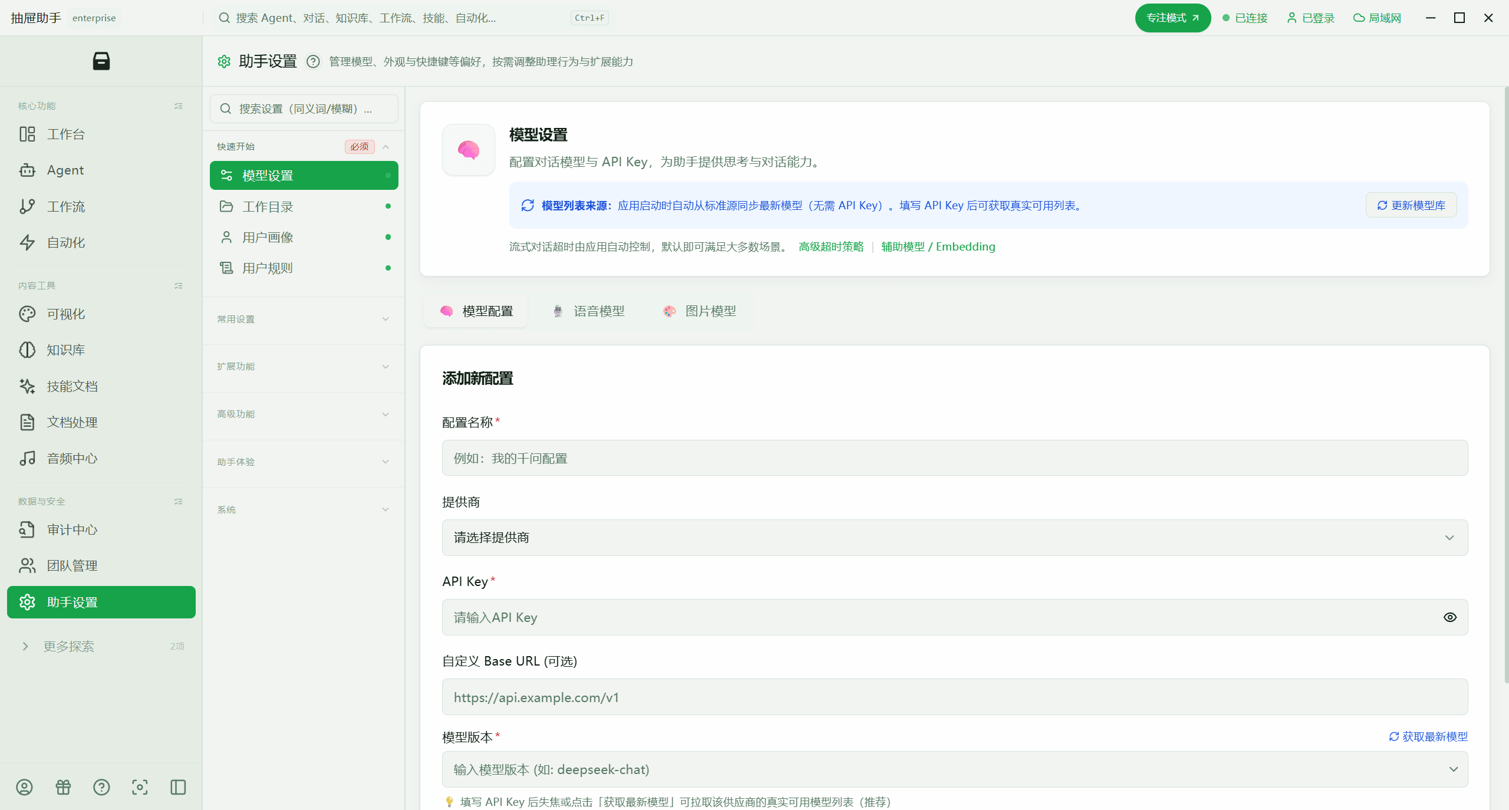
Task: Expand the 常用设置 settings group
Action: tap(304, 319)
